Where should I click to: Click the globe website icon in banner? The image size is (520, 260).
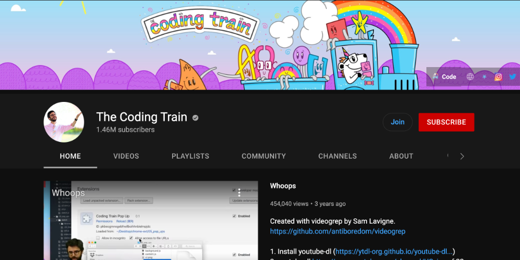point(470,76)
